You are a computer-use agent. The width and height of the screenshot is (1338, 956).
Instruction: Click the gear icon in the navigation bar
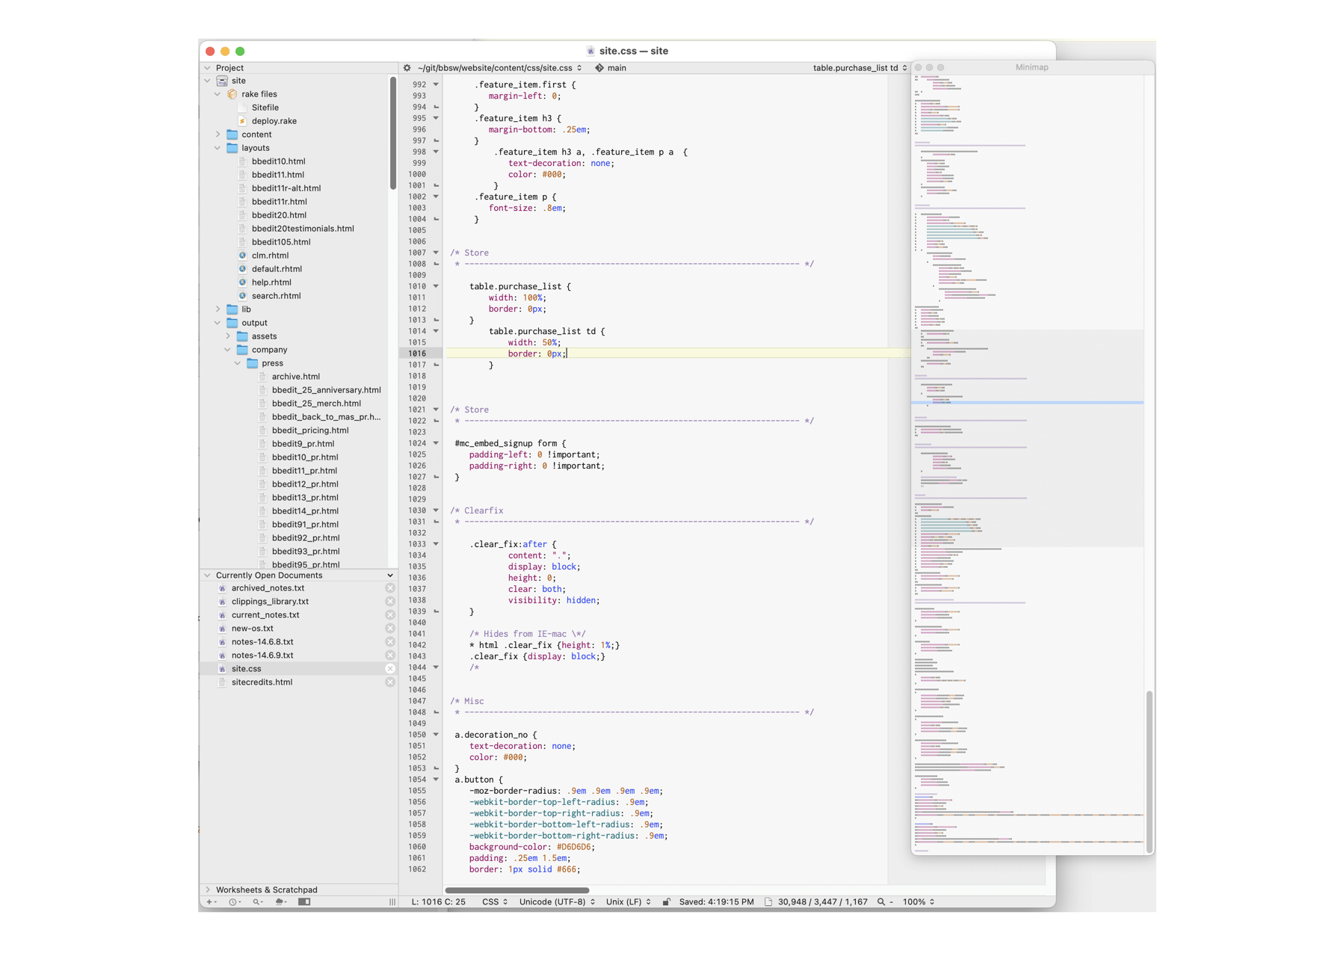pyautogui.click(x=407, y=68)
